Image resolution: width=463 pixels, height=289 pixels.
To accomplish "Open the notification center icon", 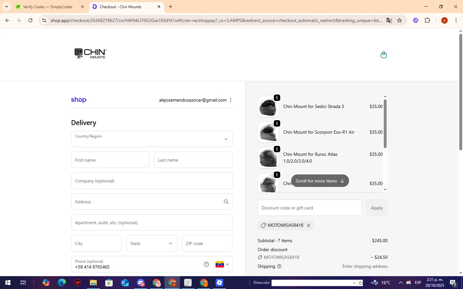I will click(453, 283).
